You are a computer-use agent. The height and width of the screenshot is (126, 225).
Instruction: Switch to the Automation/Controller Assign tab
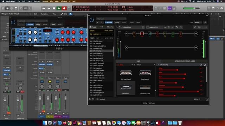point(185,61)
